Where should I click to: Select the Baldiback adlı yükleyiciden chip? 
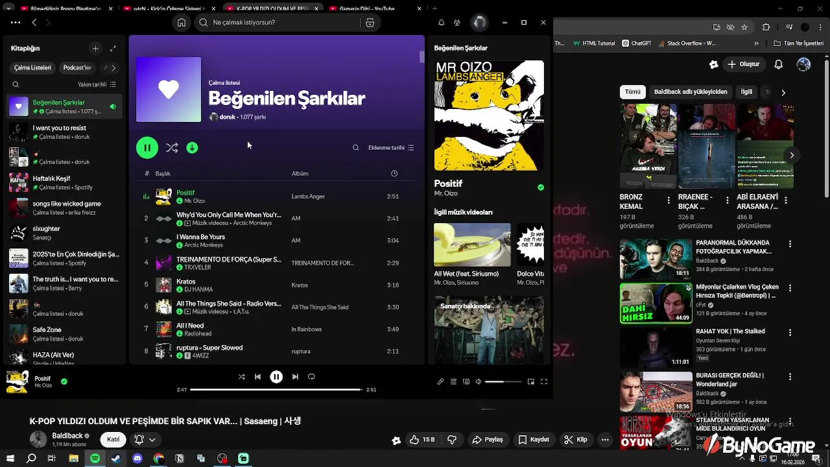click(x=691, y=92)
